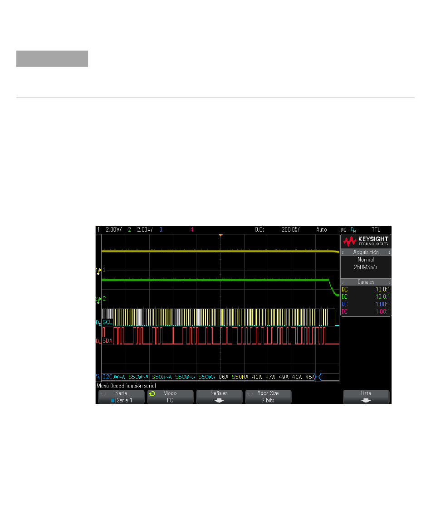Click the channel 2 ground reference marker
Viewport: 431px width, 528px height.
[x=98, y=299]
